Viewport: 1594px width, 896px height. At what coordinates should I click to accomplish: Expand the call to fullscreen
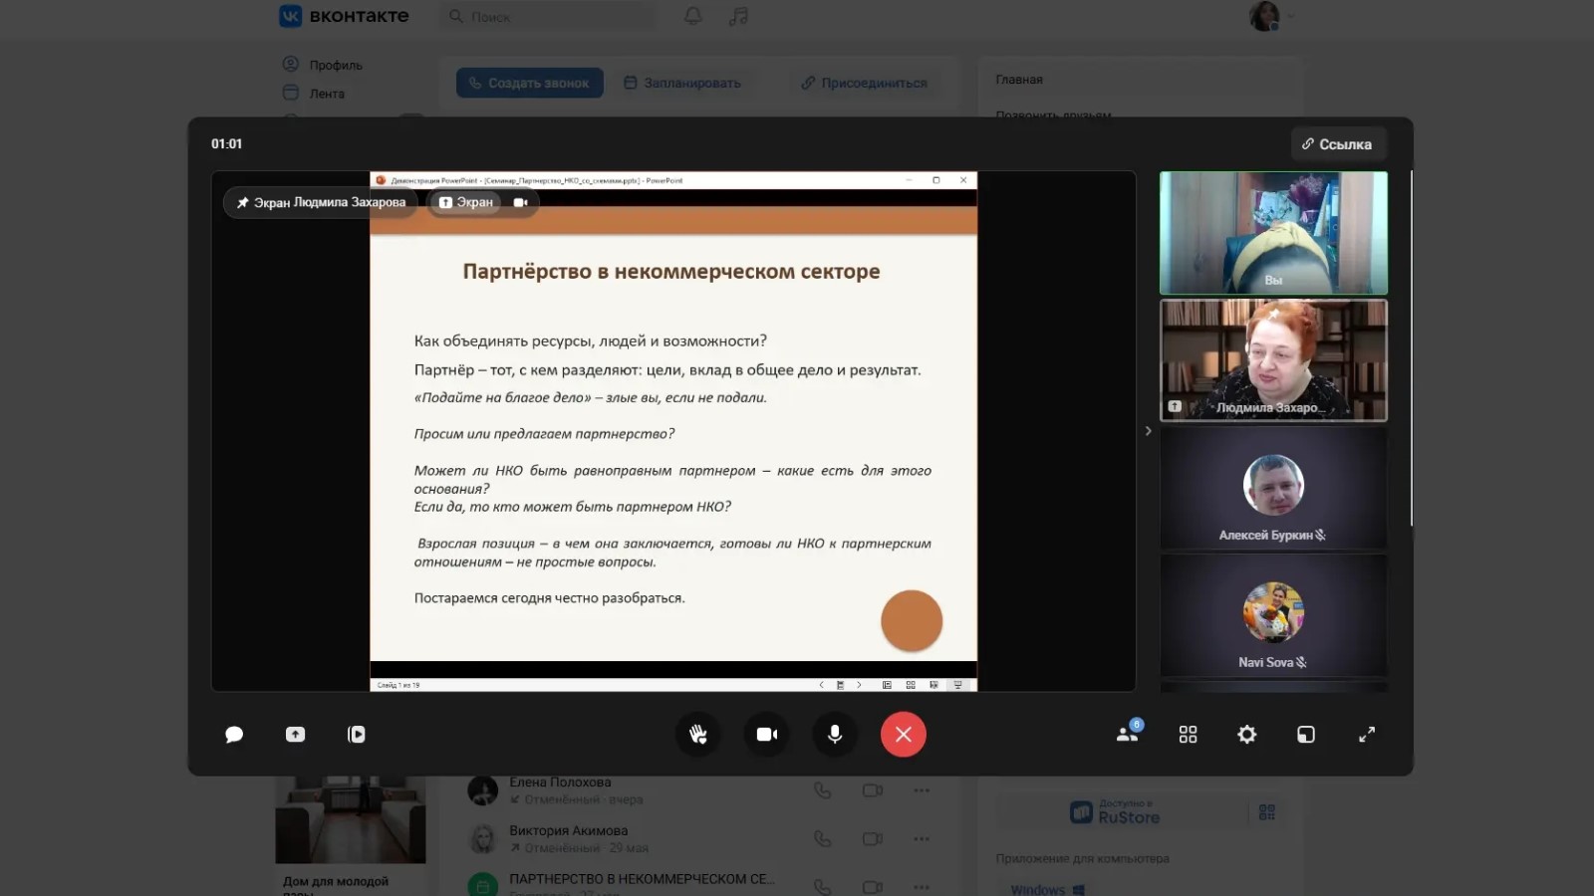click(x=1367, y=735)
